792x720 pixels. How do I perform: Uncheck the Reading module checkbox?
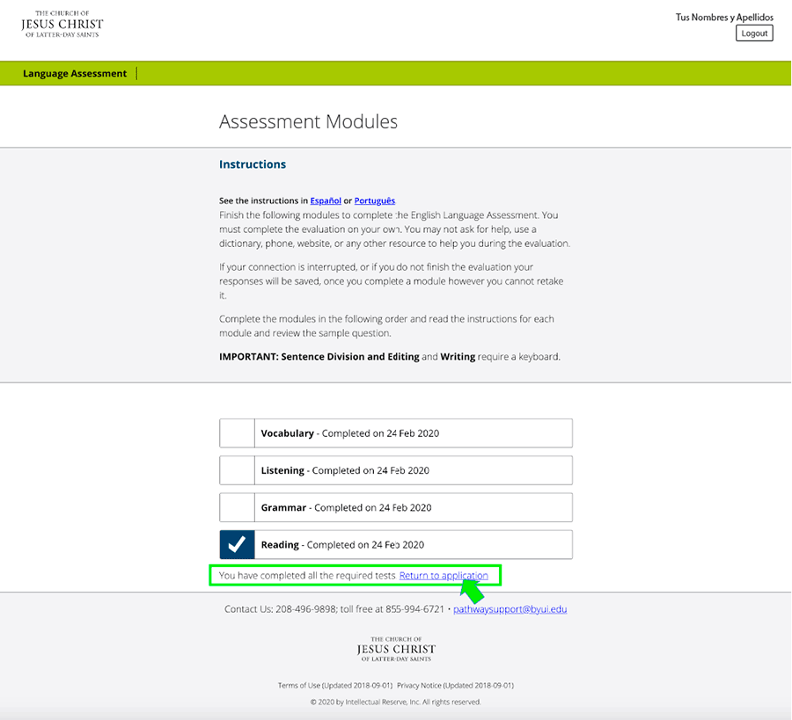point(236,544)
